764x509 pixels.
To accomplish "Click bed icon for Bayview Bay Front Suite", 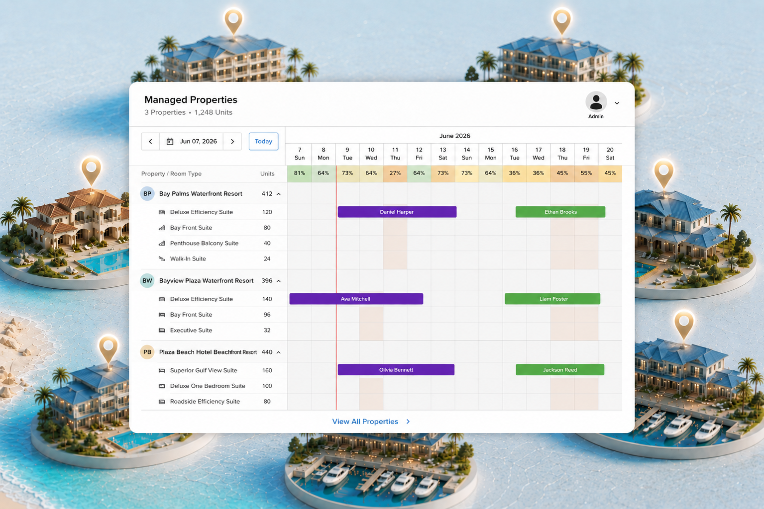I will pos(162,315).
